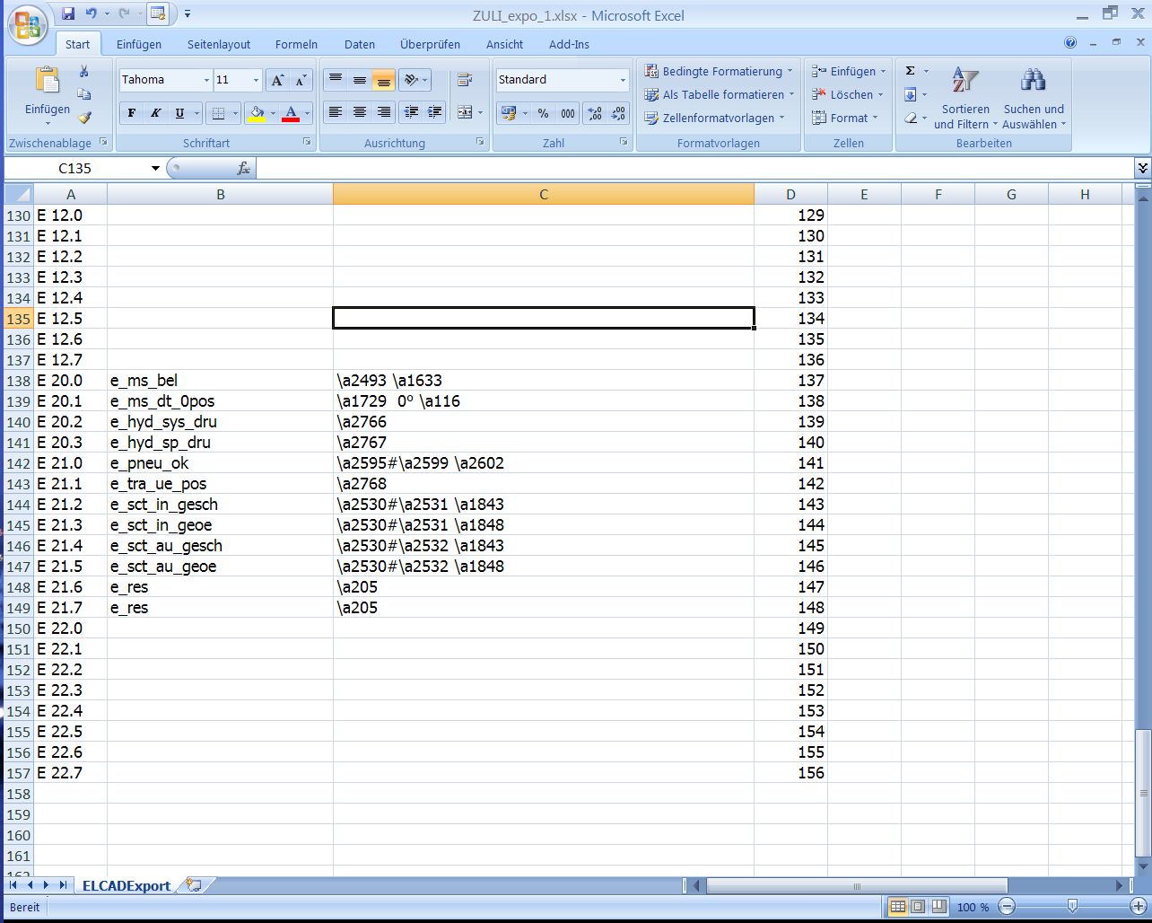Image resolution: width=1152 pixels, height=923 pixels.
Task: Click Einfügen in Zellen group
Action: coord(849,71)
